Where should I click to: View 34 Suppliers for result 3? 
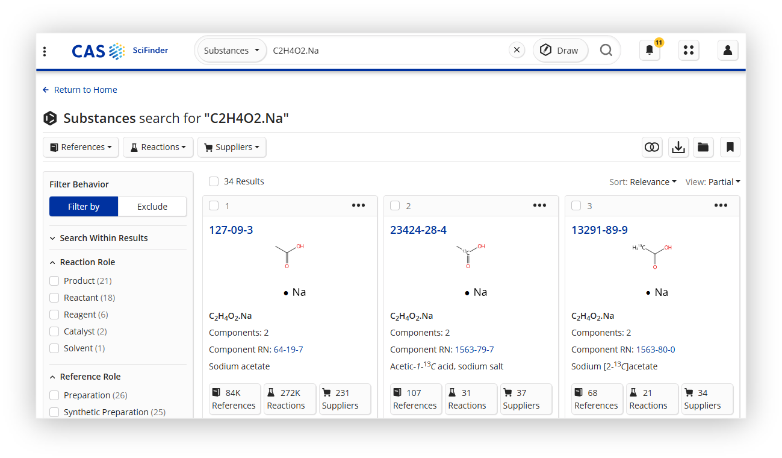click(x=707, y=399)
